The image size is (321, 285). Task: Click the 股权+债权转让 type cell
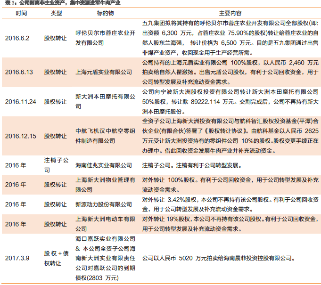(56, 258)
